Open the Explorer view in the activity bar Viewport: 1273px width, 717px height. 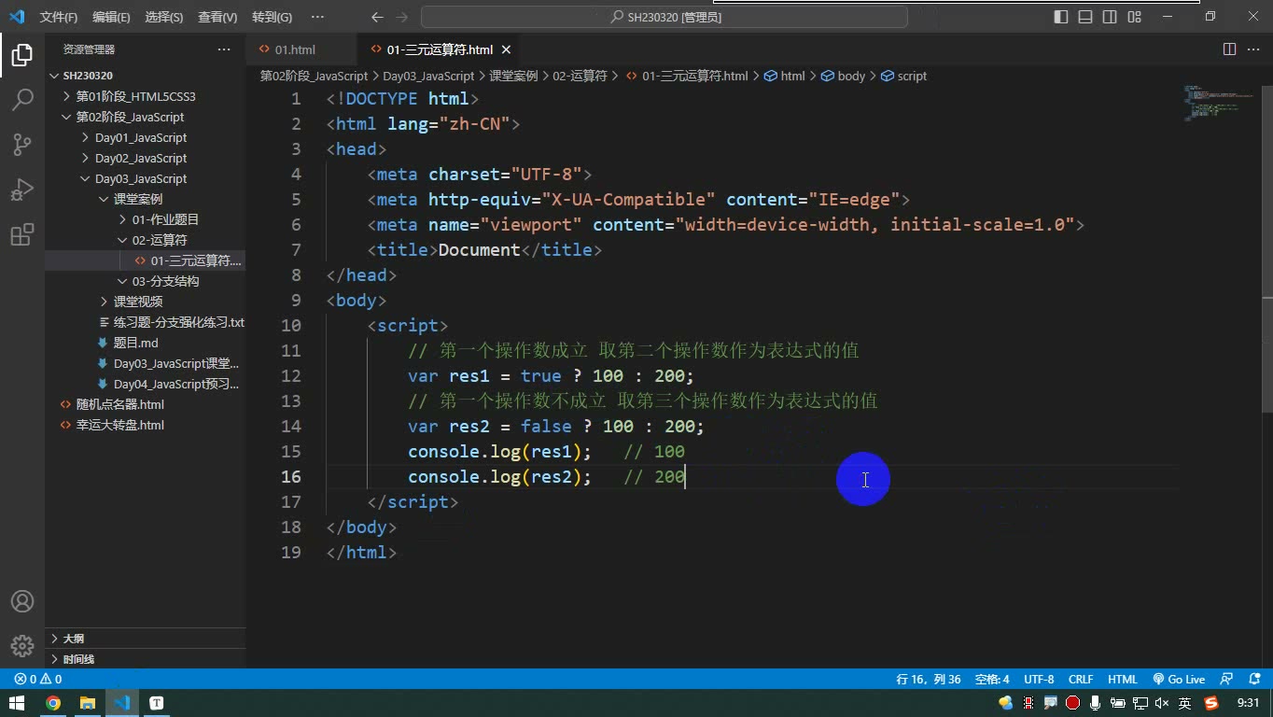point(22,55)
